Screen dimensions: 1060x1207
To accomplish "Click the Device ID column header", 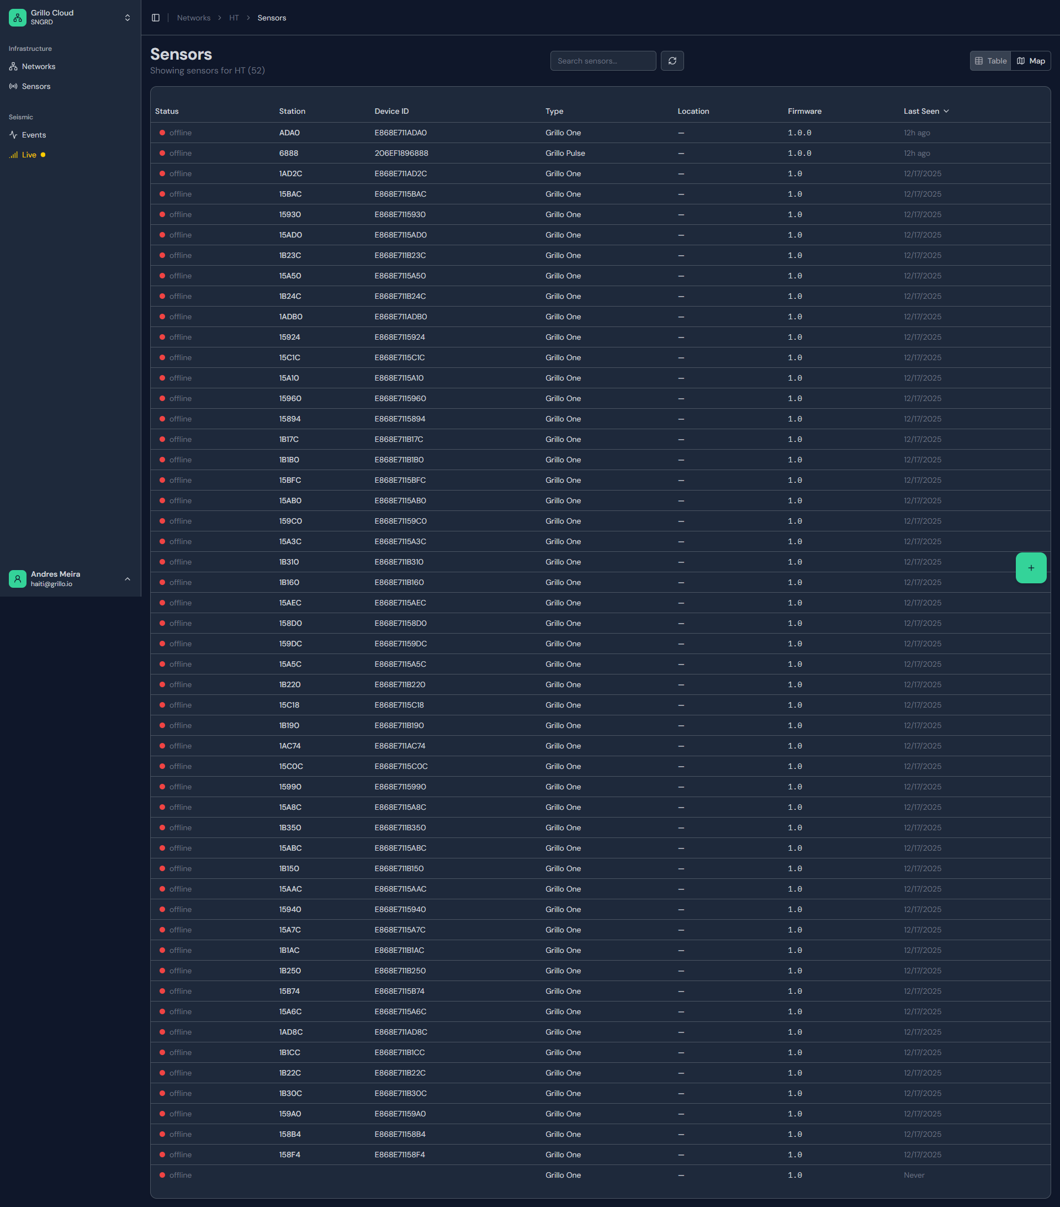I will pos(391,111).
